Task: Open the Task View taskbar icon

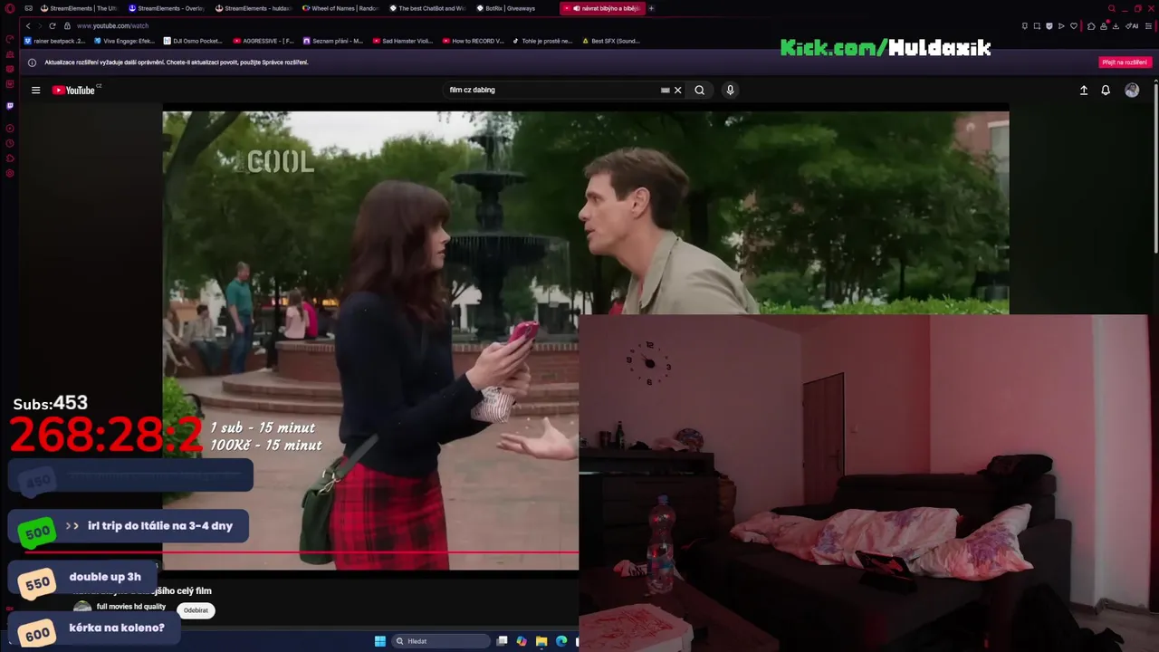Action: coord(502,641)
